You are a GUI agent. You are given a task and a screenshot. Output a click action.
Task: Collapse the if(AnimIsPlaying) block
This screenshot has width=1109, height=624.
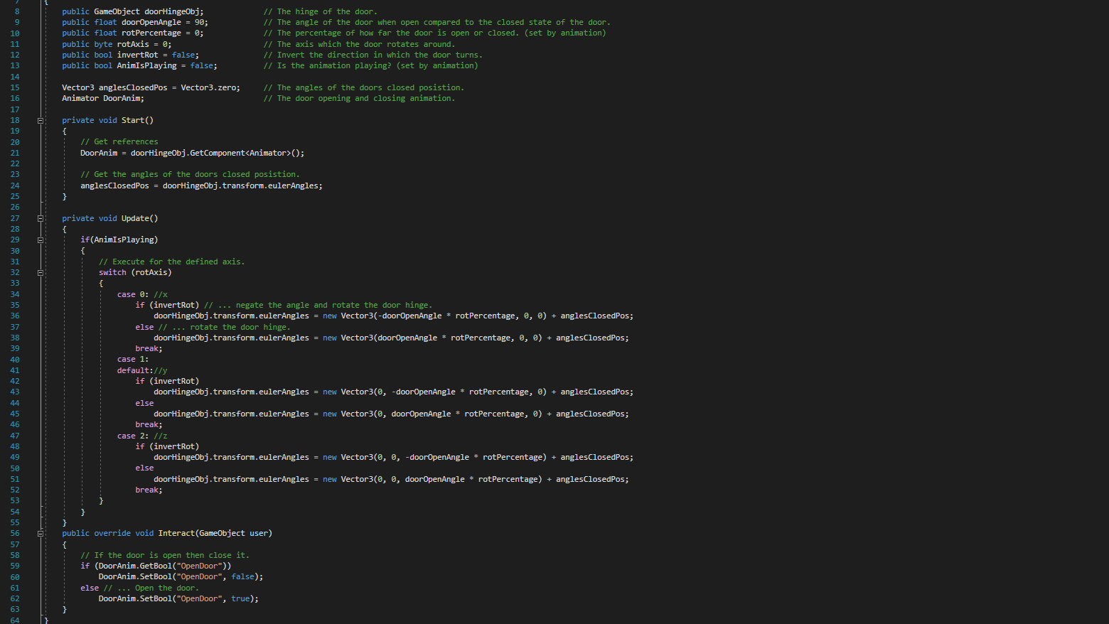pos(40,240)
